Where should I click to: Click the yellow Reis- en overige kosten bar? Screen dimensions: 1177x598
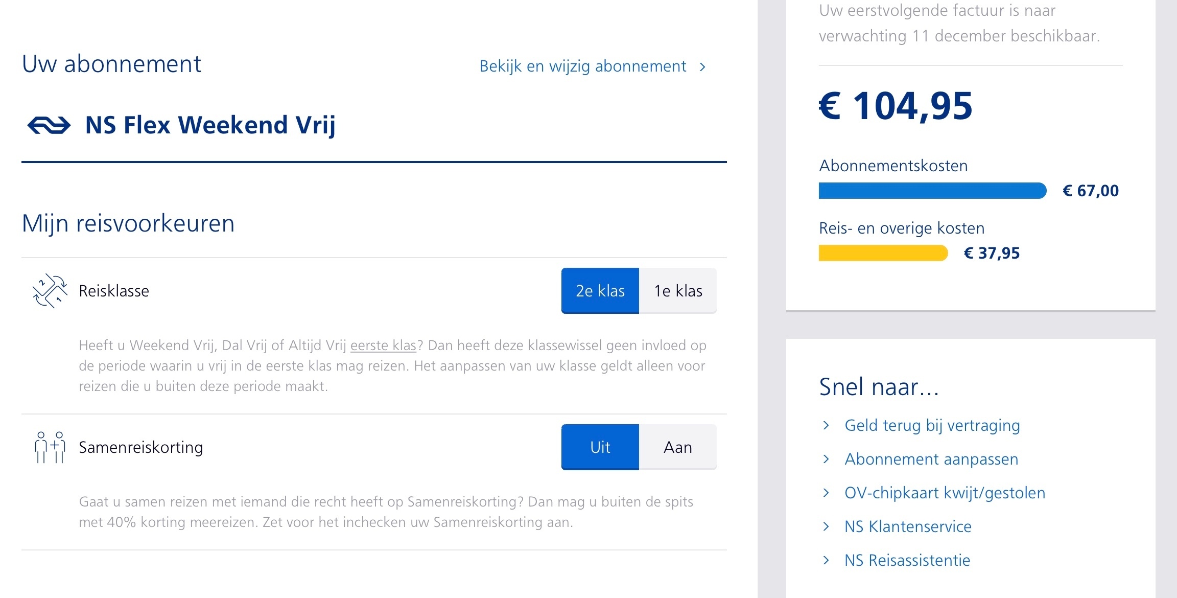[883, 253]
